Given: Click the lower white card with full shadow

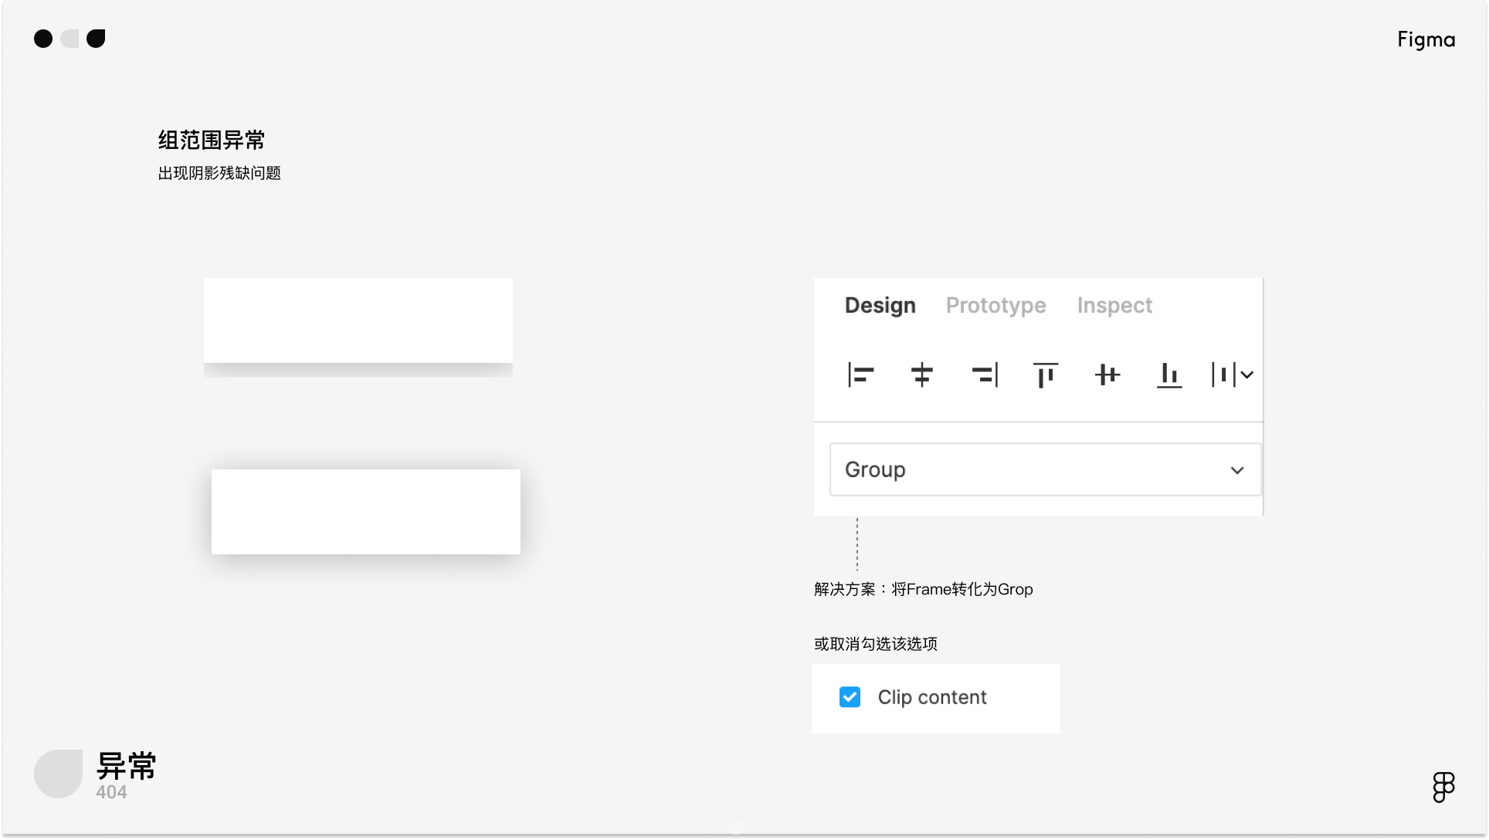Looking at the screenshot, I should coord(365,511).
